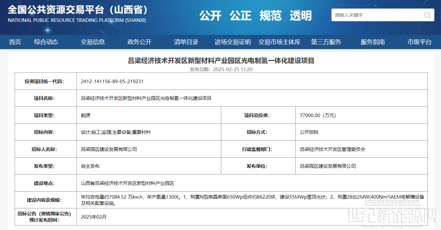Go to 第三方服务 section
The height and width of the screenshot is (230, 441).
326,42
